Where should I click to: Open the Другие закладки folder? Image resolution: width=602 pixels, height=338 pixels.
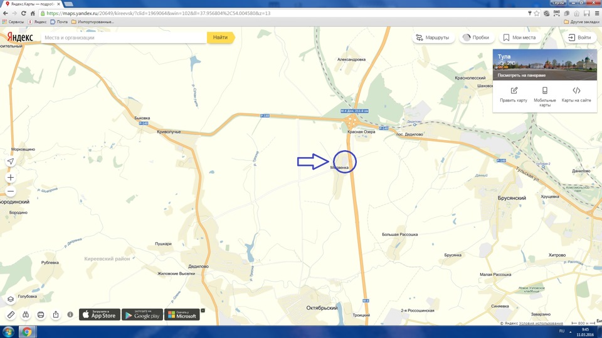pyautogui.click(x=582, y=22)
